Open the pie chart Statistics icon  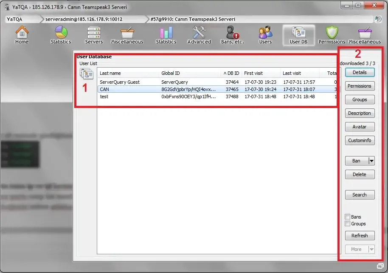(x=61, y=35)
